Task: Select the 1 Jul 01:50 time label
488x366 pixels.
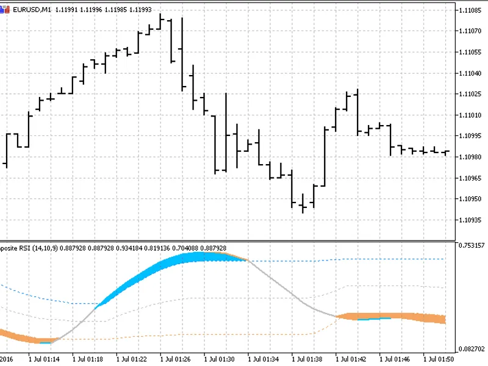Action: click(x=439, y=359)
